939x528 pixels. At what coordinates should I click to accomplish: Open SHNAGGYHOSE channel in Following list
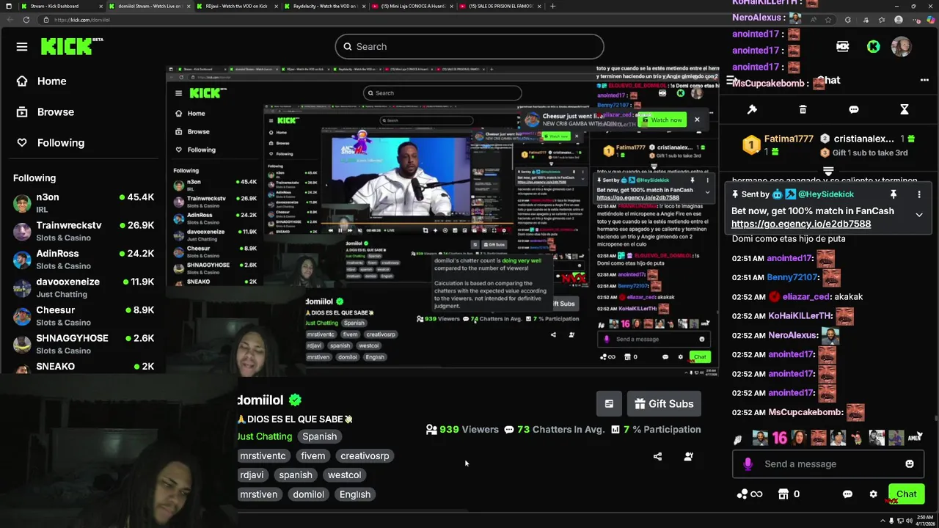point(84,344)
